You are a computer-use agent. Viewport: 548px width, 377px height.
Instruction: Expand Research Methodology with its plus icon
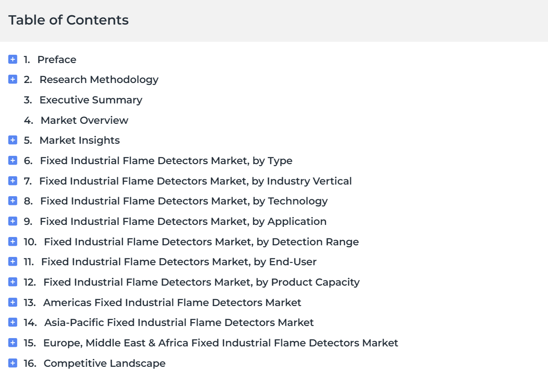(x=13, y=79)
